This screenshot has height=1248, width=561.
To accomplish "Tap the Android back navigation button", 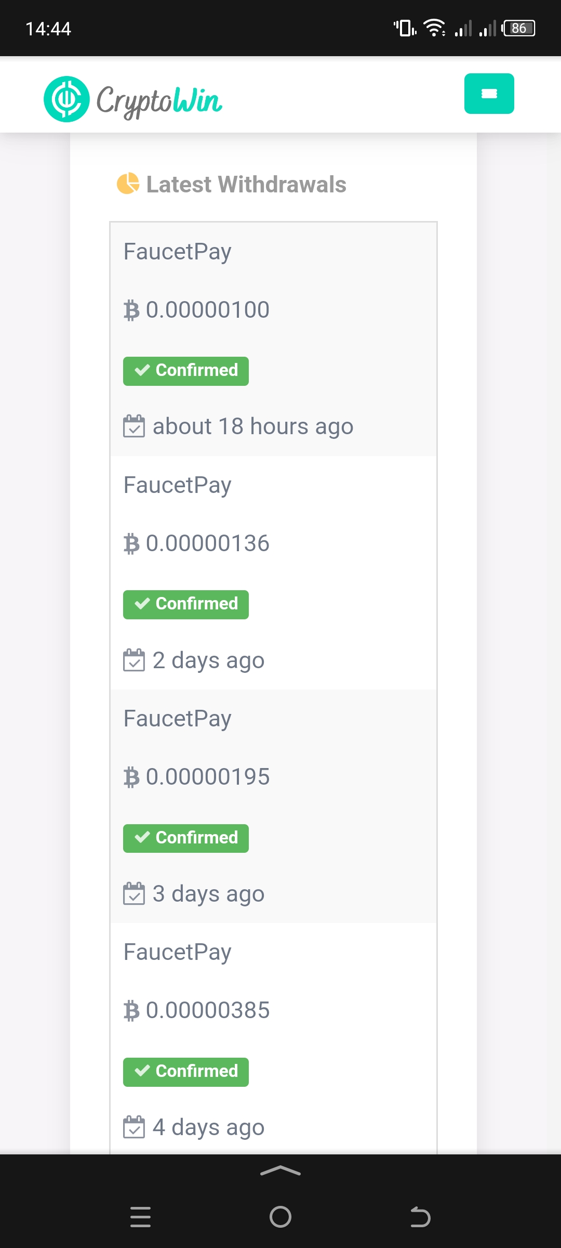I will [420, 1217].
